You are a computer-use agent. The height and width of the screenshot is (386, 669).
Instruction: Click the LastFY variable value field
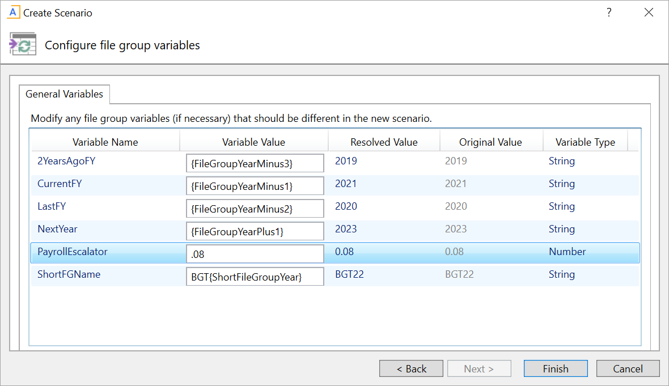click(255, 209)
